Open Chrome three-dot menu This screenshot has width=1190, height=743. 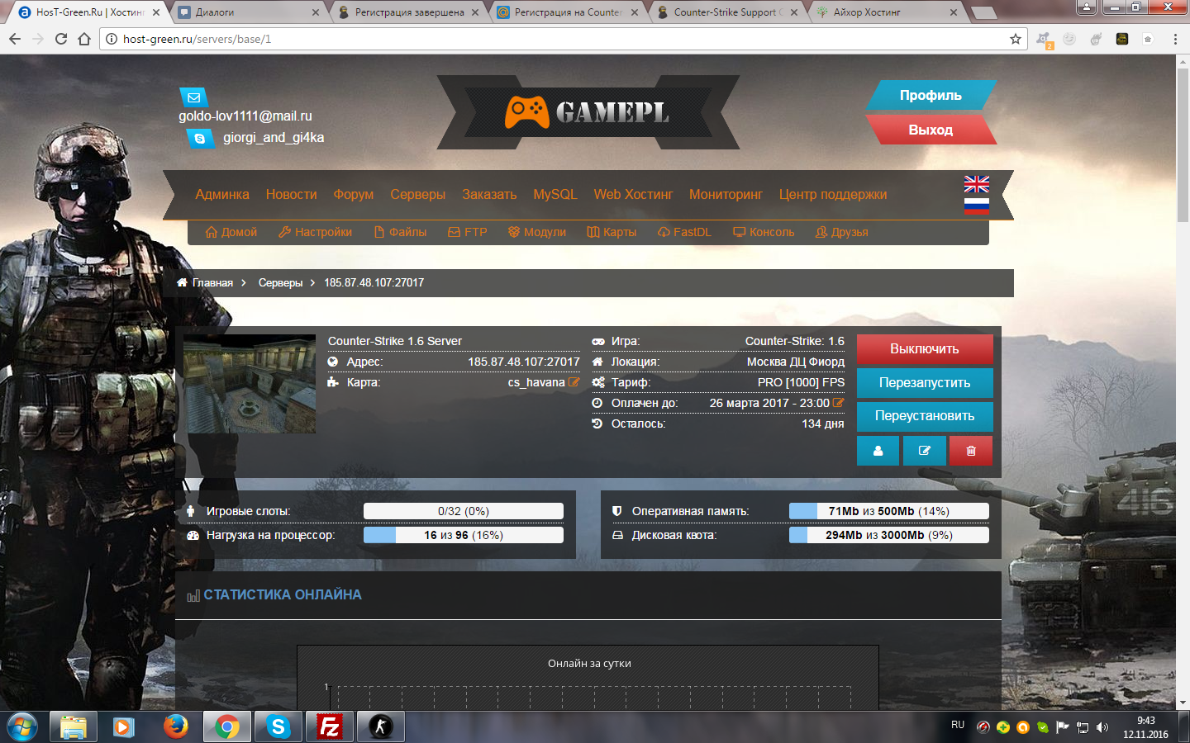[x=1175, y=39]
